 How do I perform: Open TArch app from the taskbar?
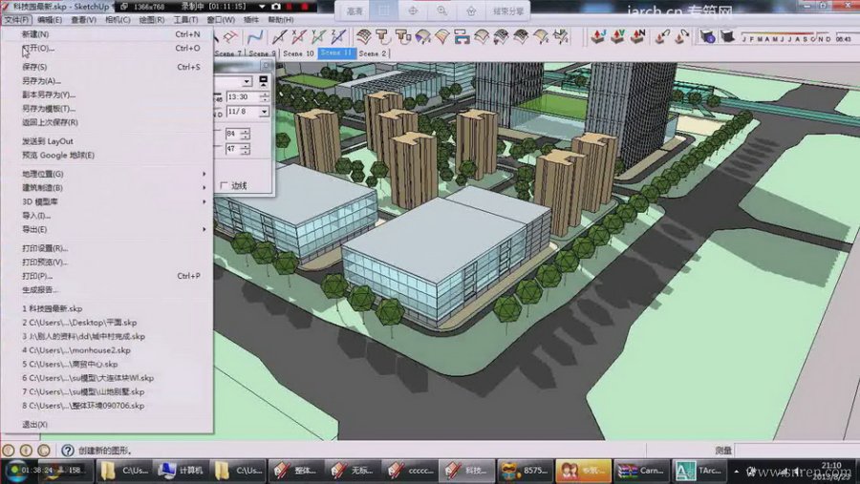[699, 471]
